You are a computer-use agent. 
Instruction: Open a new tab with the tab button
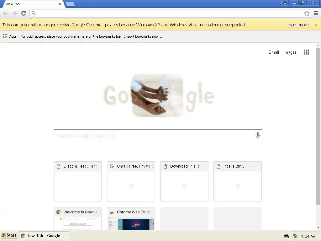click(x=70, y=4)
